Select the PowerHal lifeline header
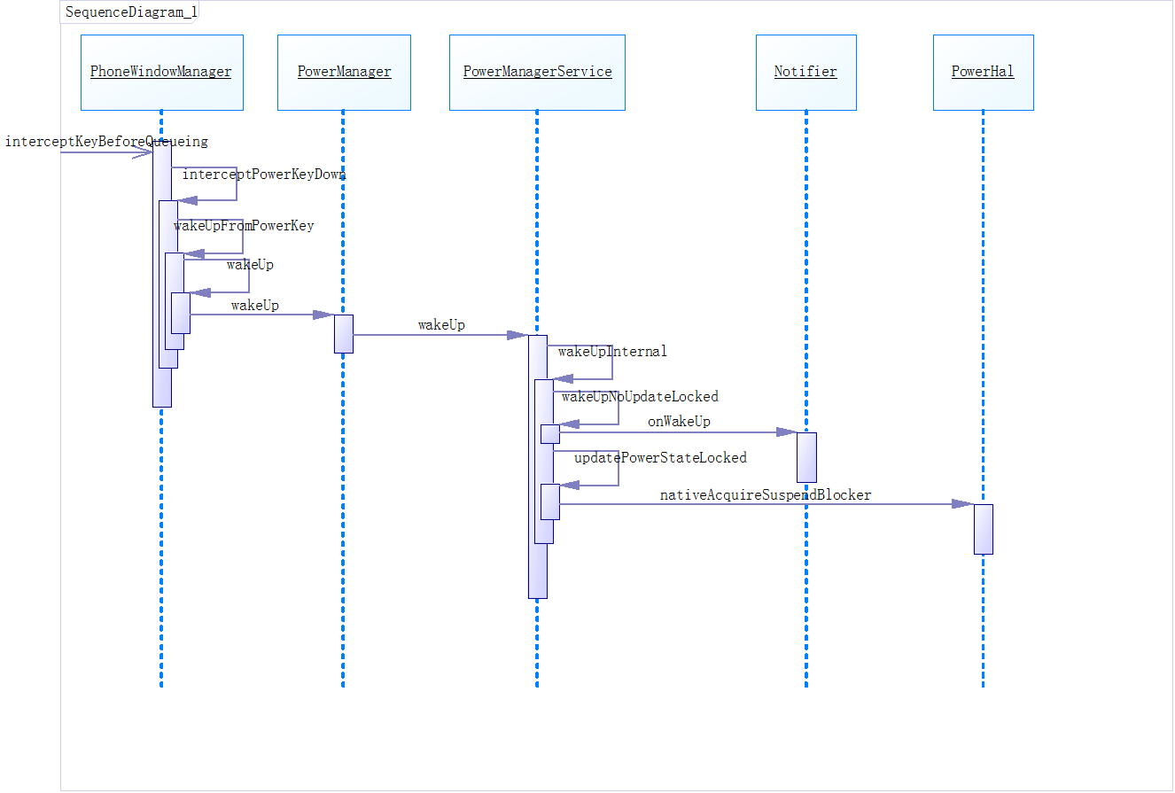The height and width of the screenshot is (793, 1175). pyautogui.click(x=983, y=72)
